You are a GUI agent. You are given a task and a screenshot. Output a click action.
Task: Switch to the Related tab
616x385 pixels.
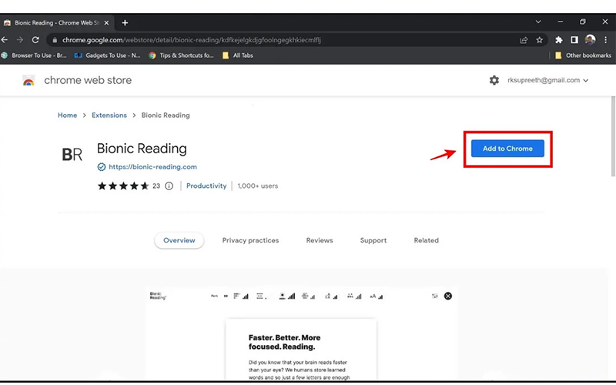coord(427,240)
